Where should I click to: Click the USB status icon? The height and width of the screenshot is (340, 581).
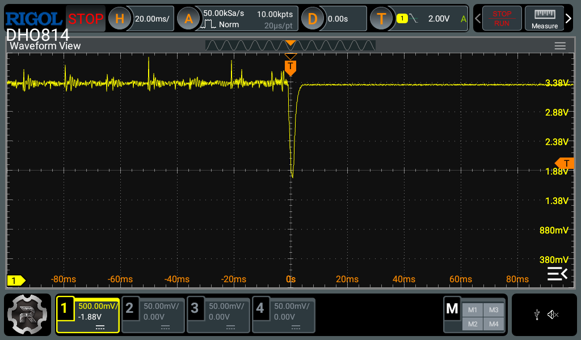(x=537, y=315)
